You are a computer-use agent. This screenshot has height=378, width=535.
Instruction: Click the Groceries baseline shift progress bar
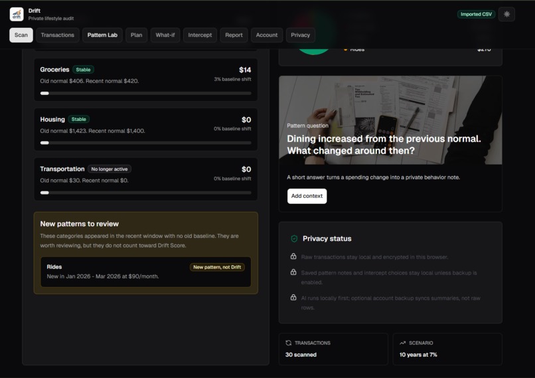pos(145,93)
